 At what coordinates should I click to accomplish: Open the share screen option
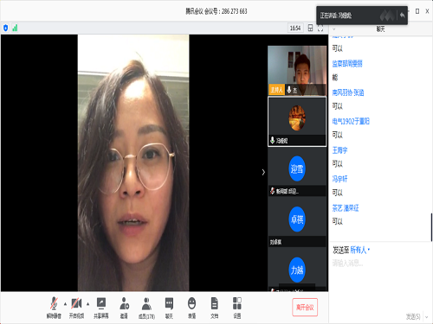tap(101, 308)
